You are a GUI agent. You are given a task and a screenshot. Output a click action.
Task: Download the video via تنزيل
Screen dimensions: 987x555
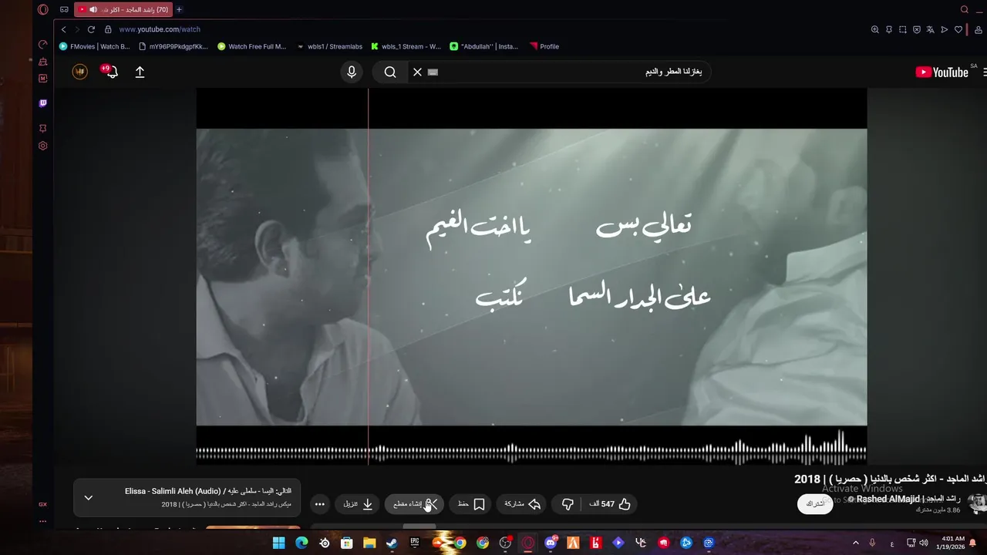click(358, 504)
